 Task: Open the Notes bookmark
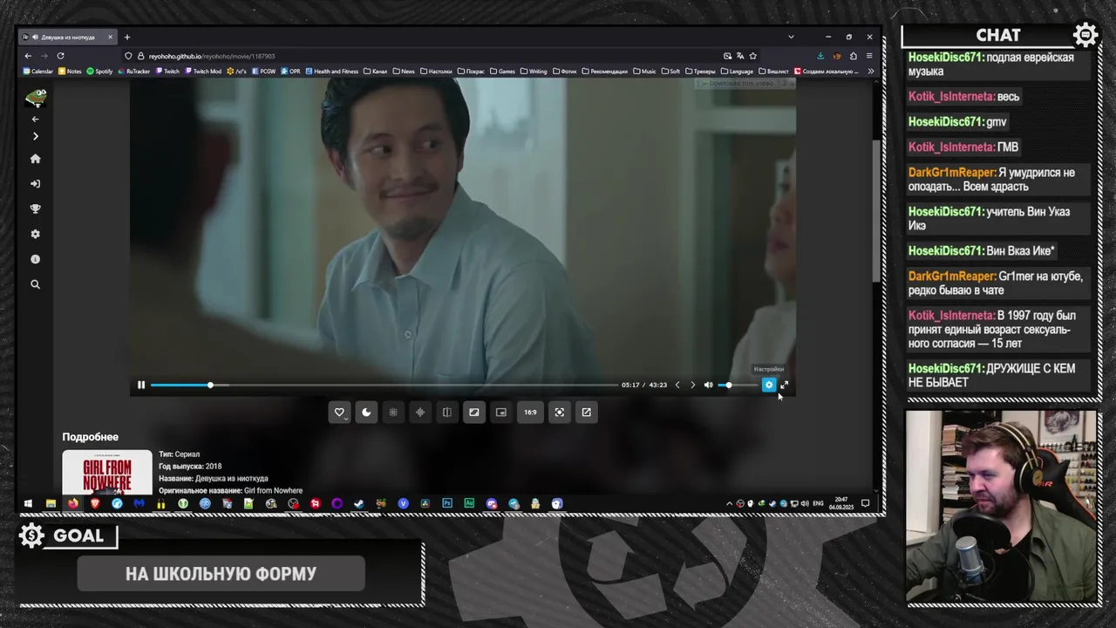click(70, 72)
